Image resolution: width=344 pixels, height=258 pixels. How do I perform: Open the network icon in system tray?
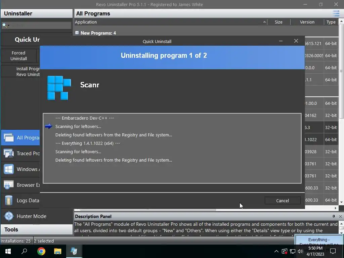point(292,251)
